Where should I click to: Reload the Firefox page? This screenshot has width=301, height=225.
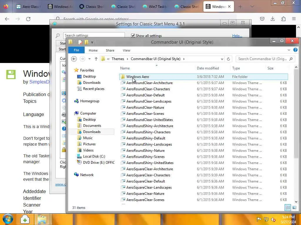[x=28, y=19]
